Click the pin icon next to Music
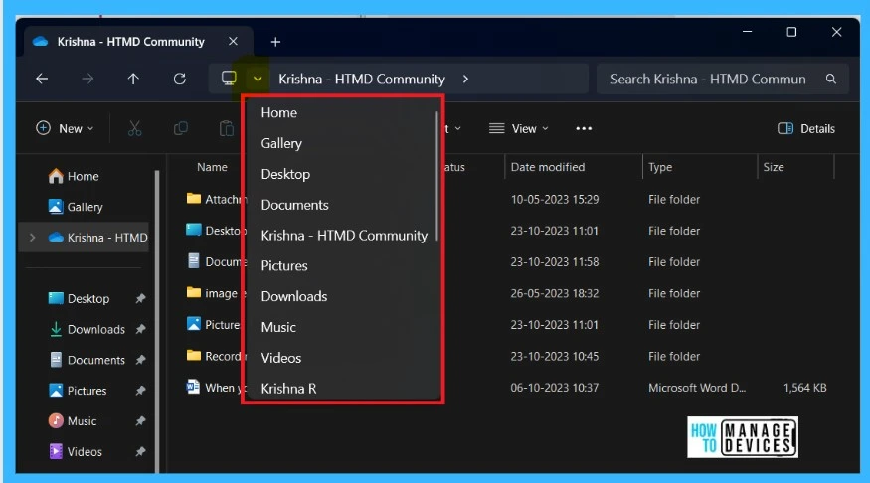 tap(140, 421)
